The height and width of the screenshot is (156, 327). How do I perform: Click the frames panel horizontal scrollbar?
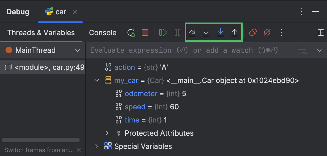41,140
